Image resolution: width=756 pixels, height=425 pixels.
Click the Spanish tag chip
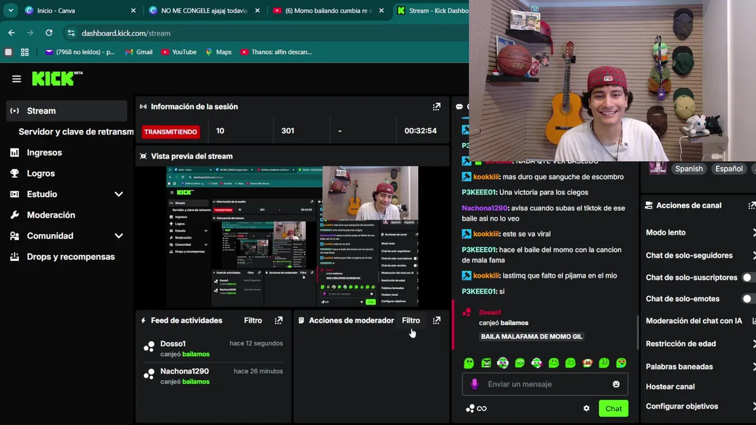click(689, 169)
